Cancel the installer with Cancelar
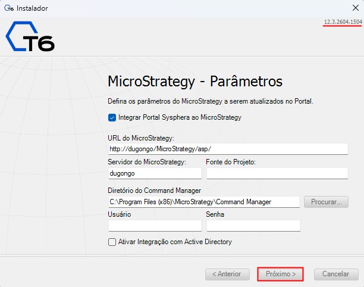This screenshot has height=287, width=364. point(336,274)
